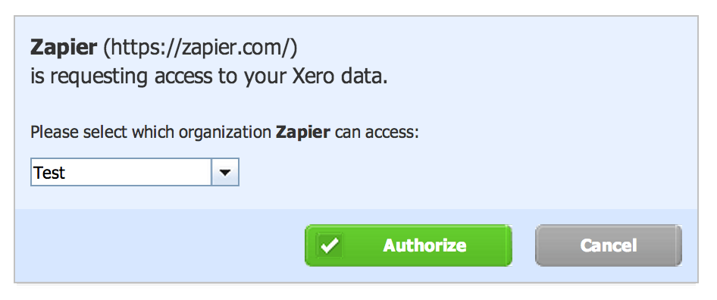Select the Test value text in the combo box

pos(49,173)
